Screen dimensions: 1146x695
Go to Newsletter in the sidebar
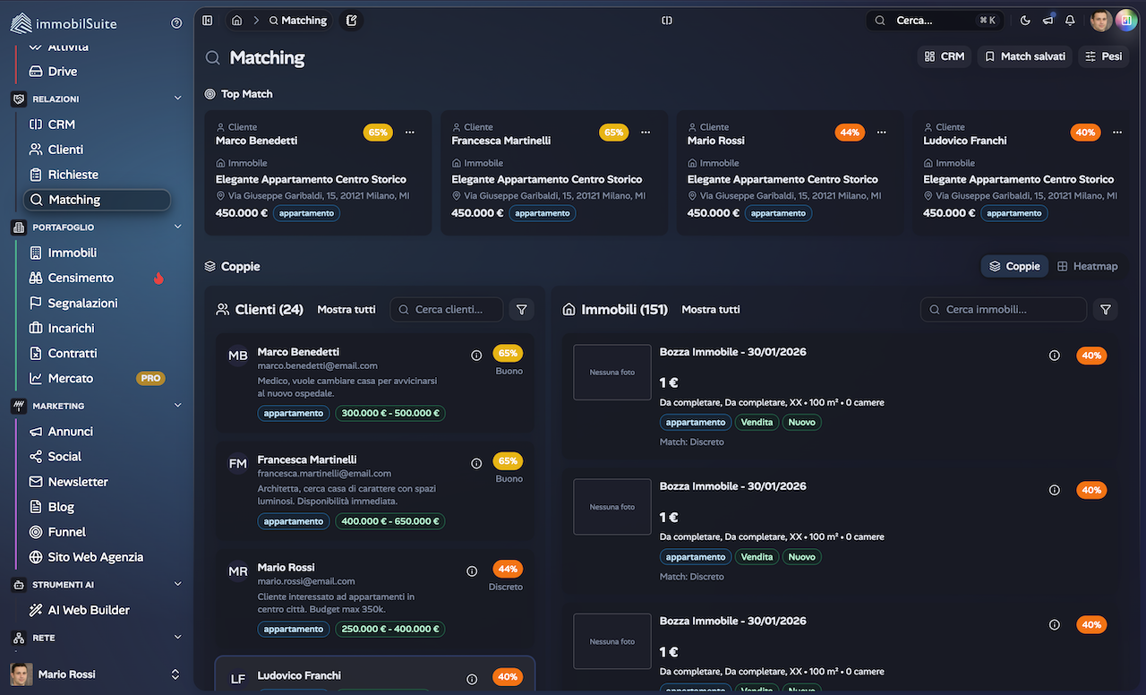(x=78, y=482)
